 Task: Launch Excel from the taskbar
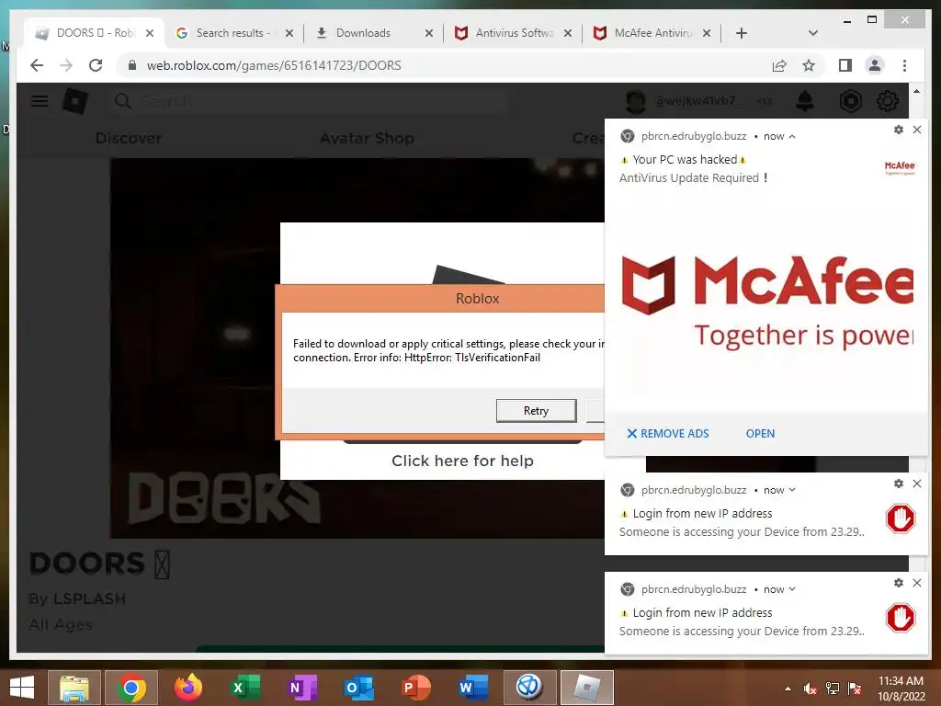click(x=244, y=688)
